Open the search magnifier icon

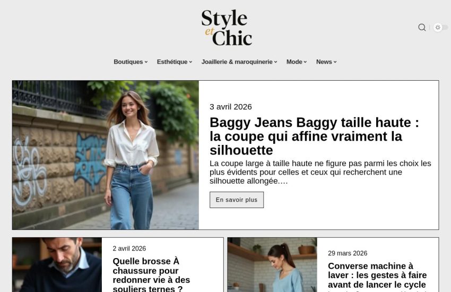(x=422, y=27)
